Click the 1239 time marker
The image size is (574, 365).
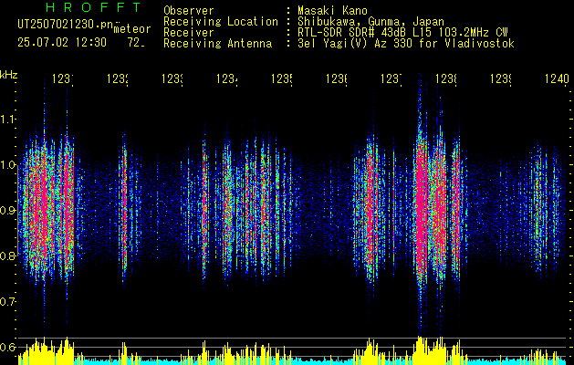pyautogui.click(x=500, y=79)
